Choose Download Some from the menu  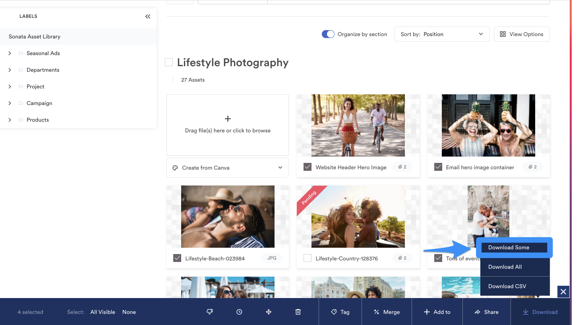pos(514,247)
